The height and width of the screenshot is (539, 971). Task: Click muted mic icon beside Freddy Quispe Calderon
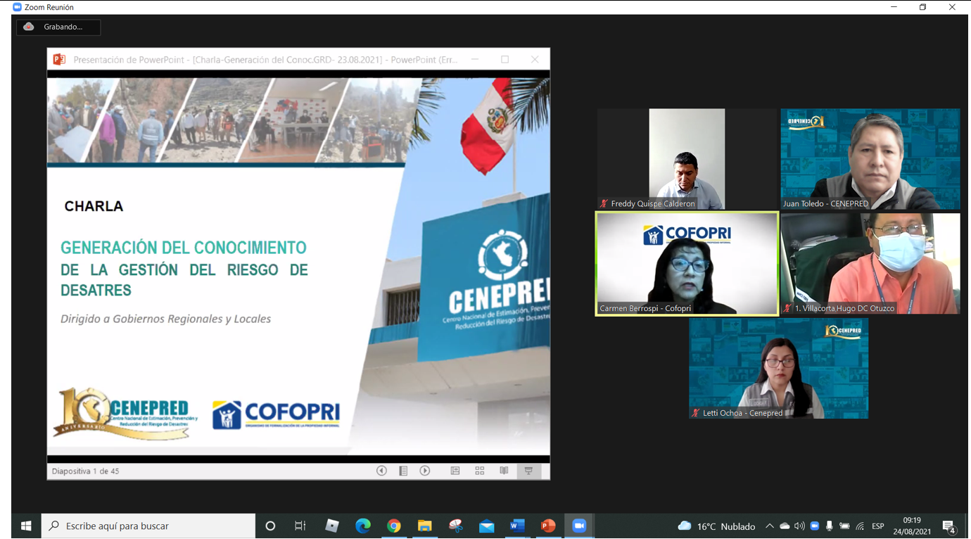604,203
